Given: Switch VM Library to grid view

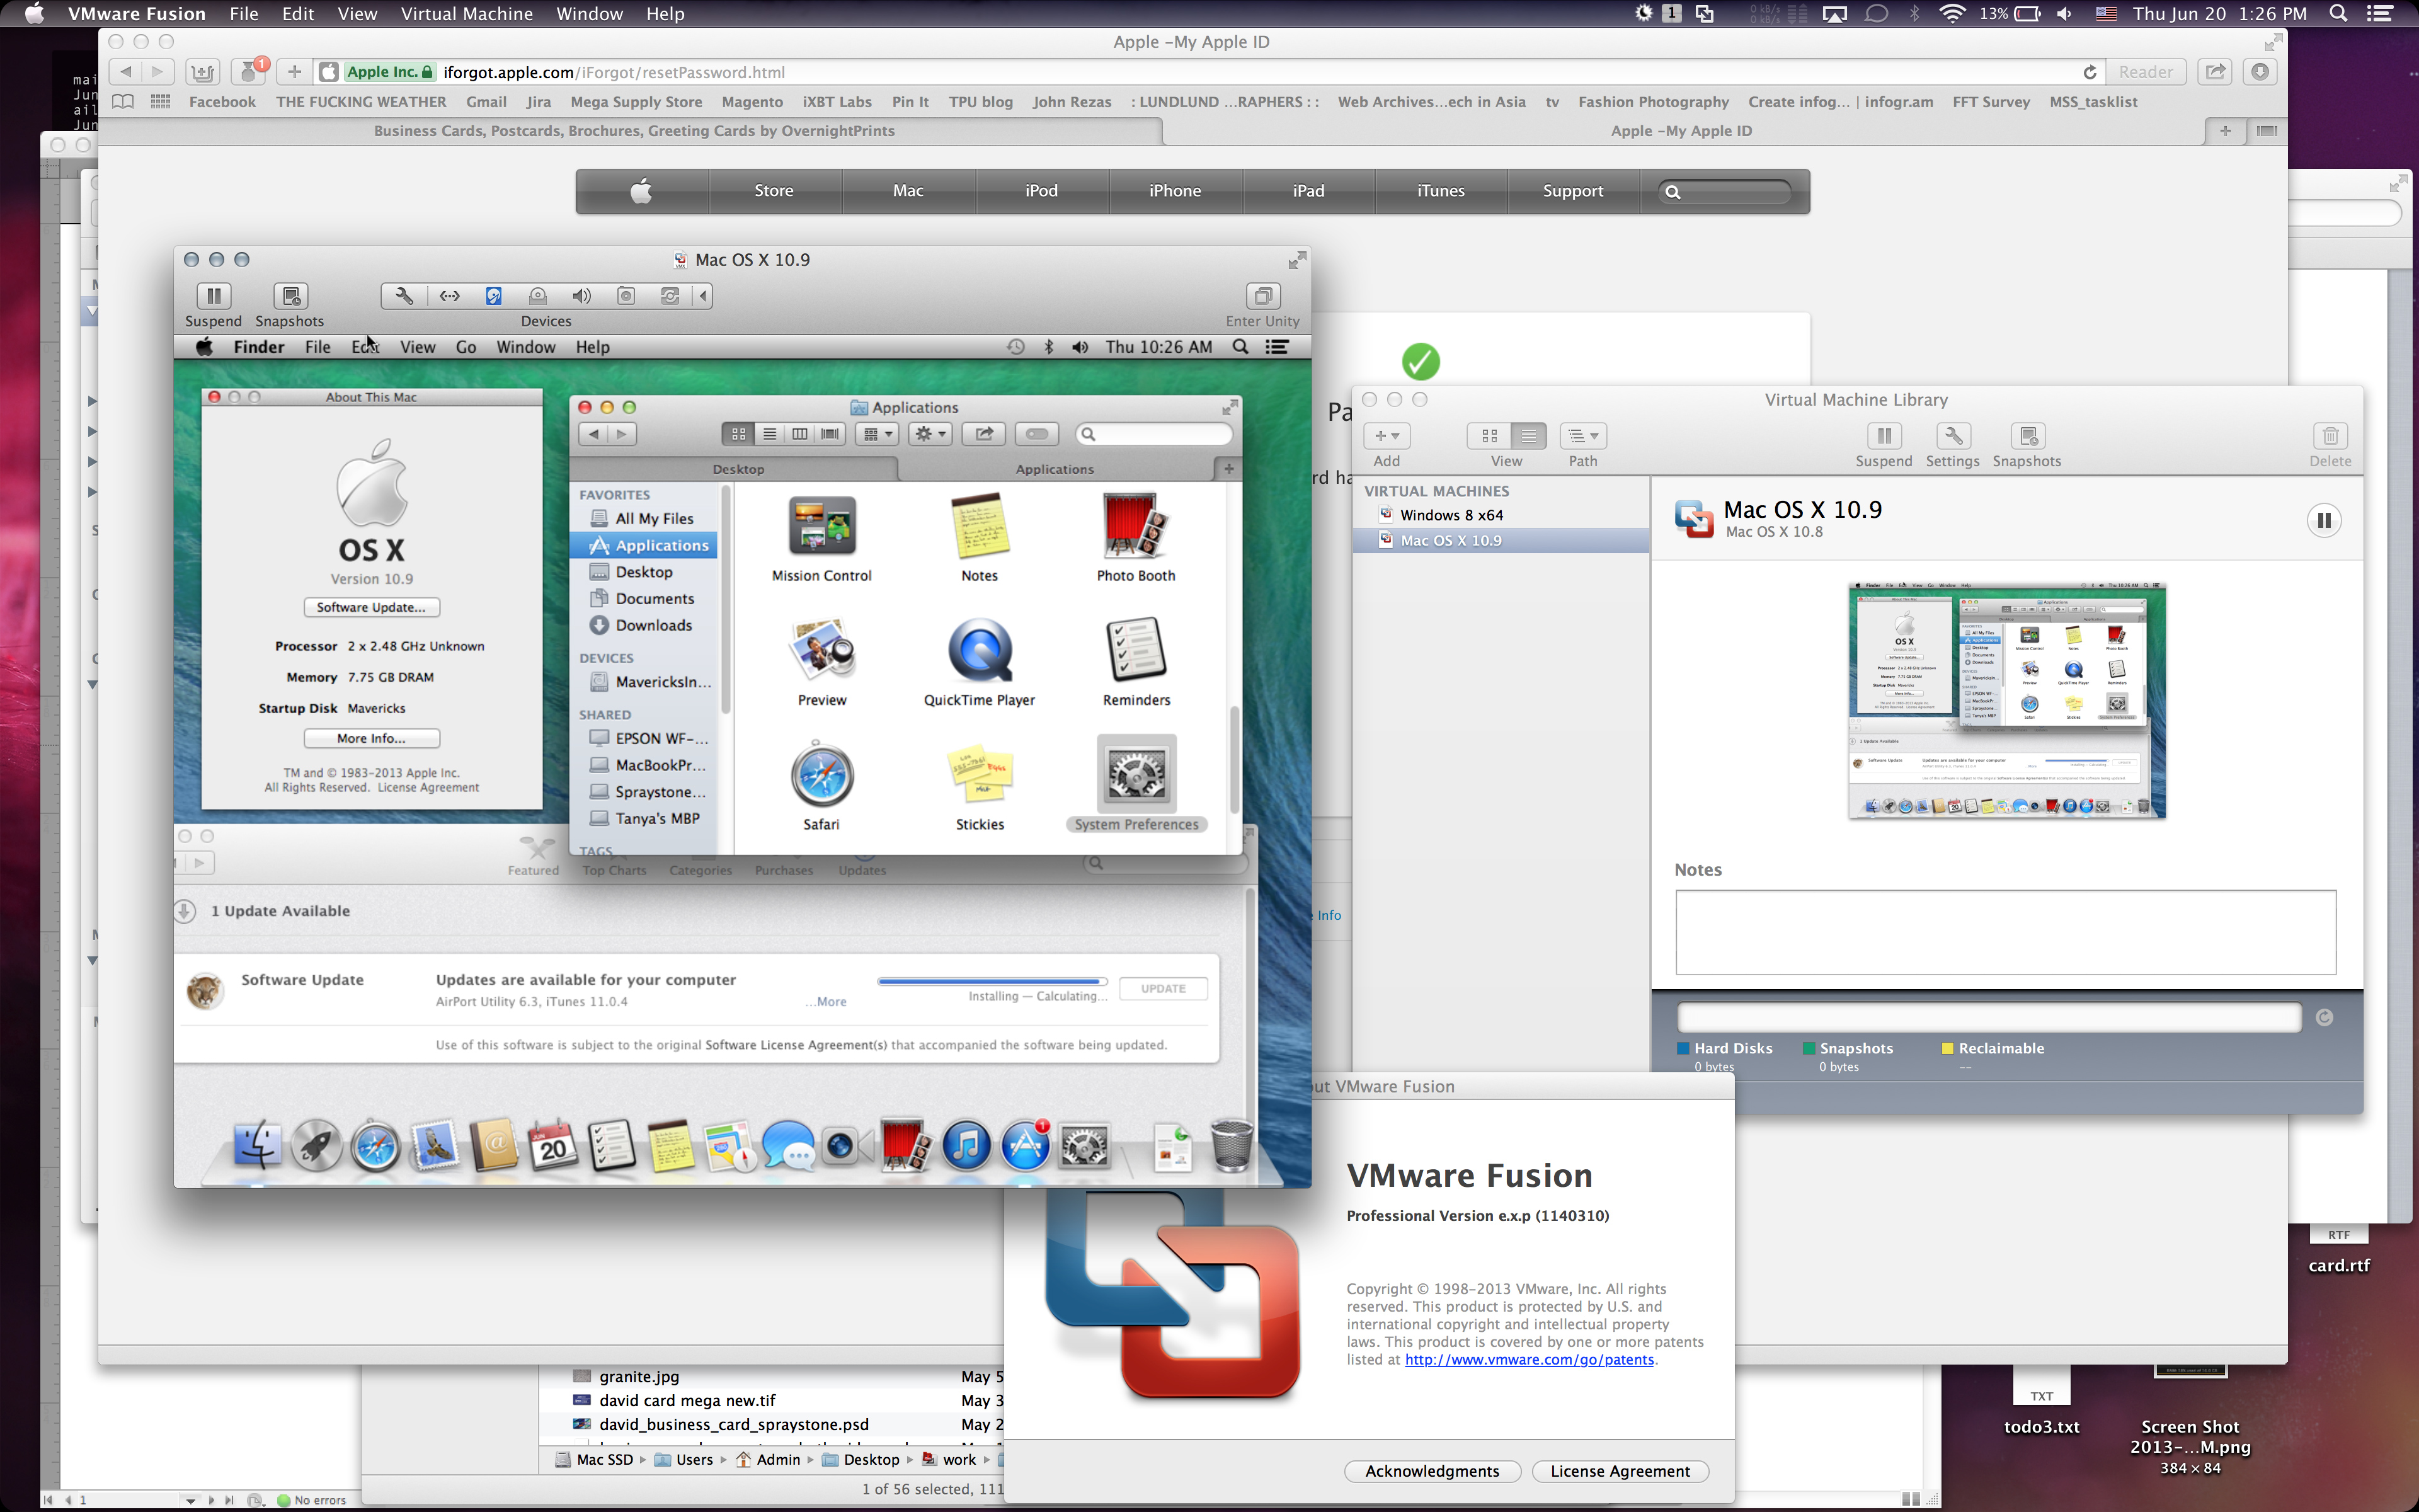Looking at the screenshot, I should coord(1489,436).
